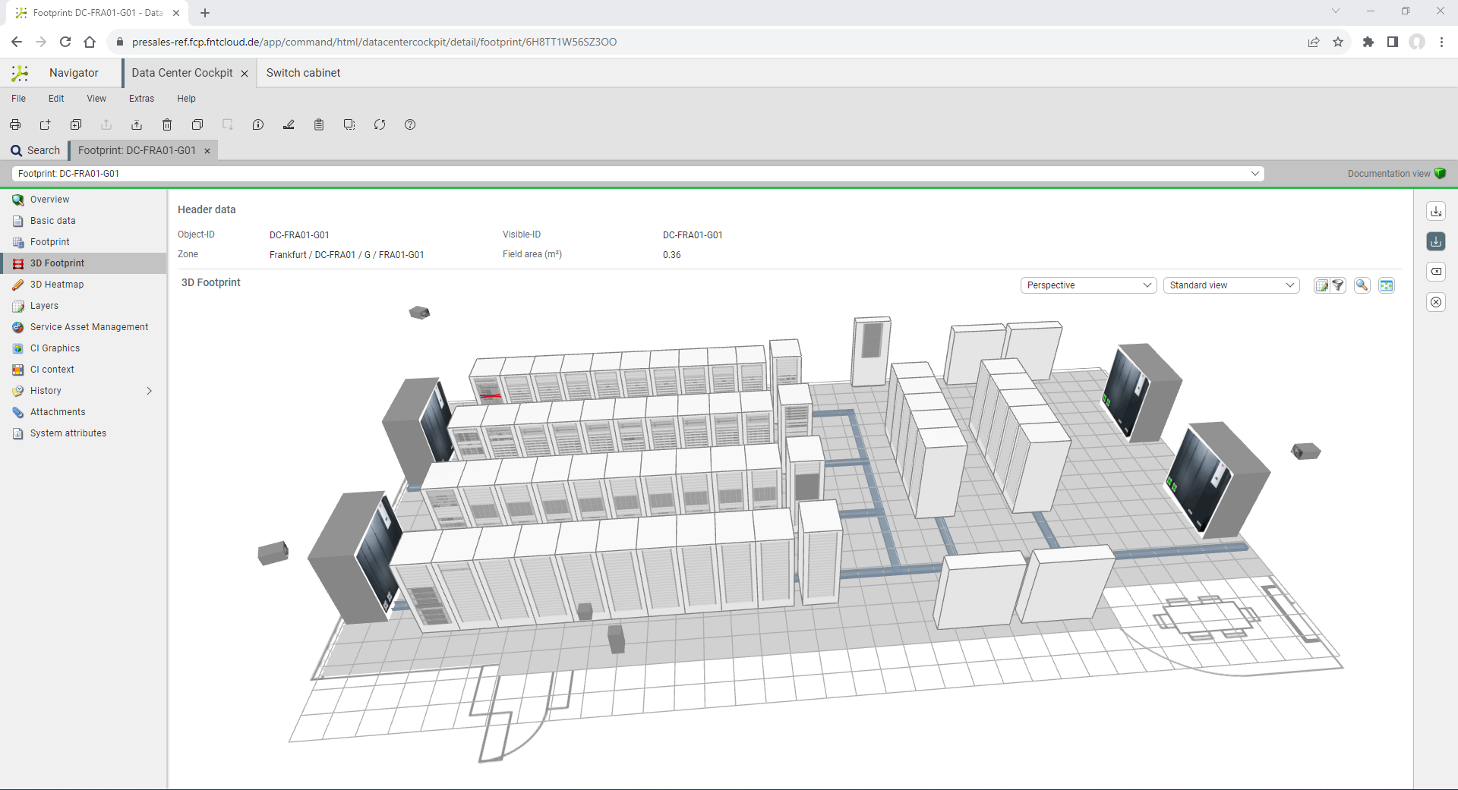Click the trash delete icon

click(x=167, y=124)
